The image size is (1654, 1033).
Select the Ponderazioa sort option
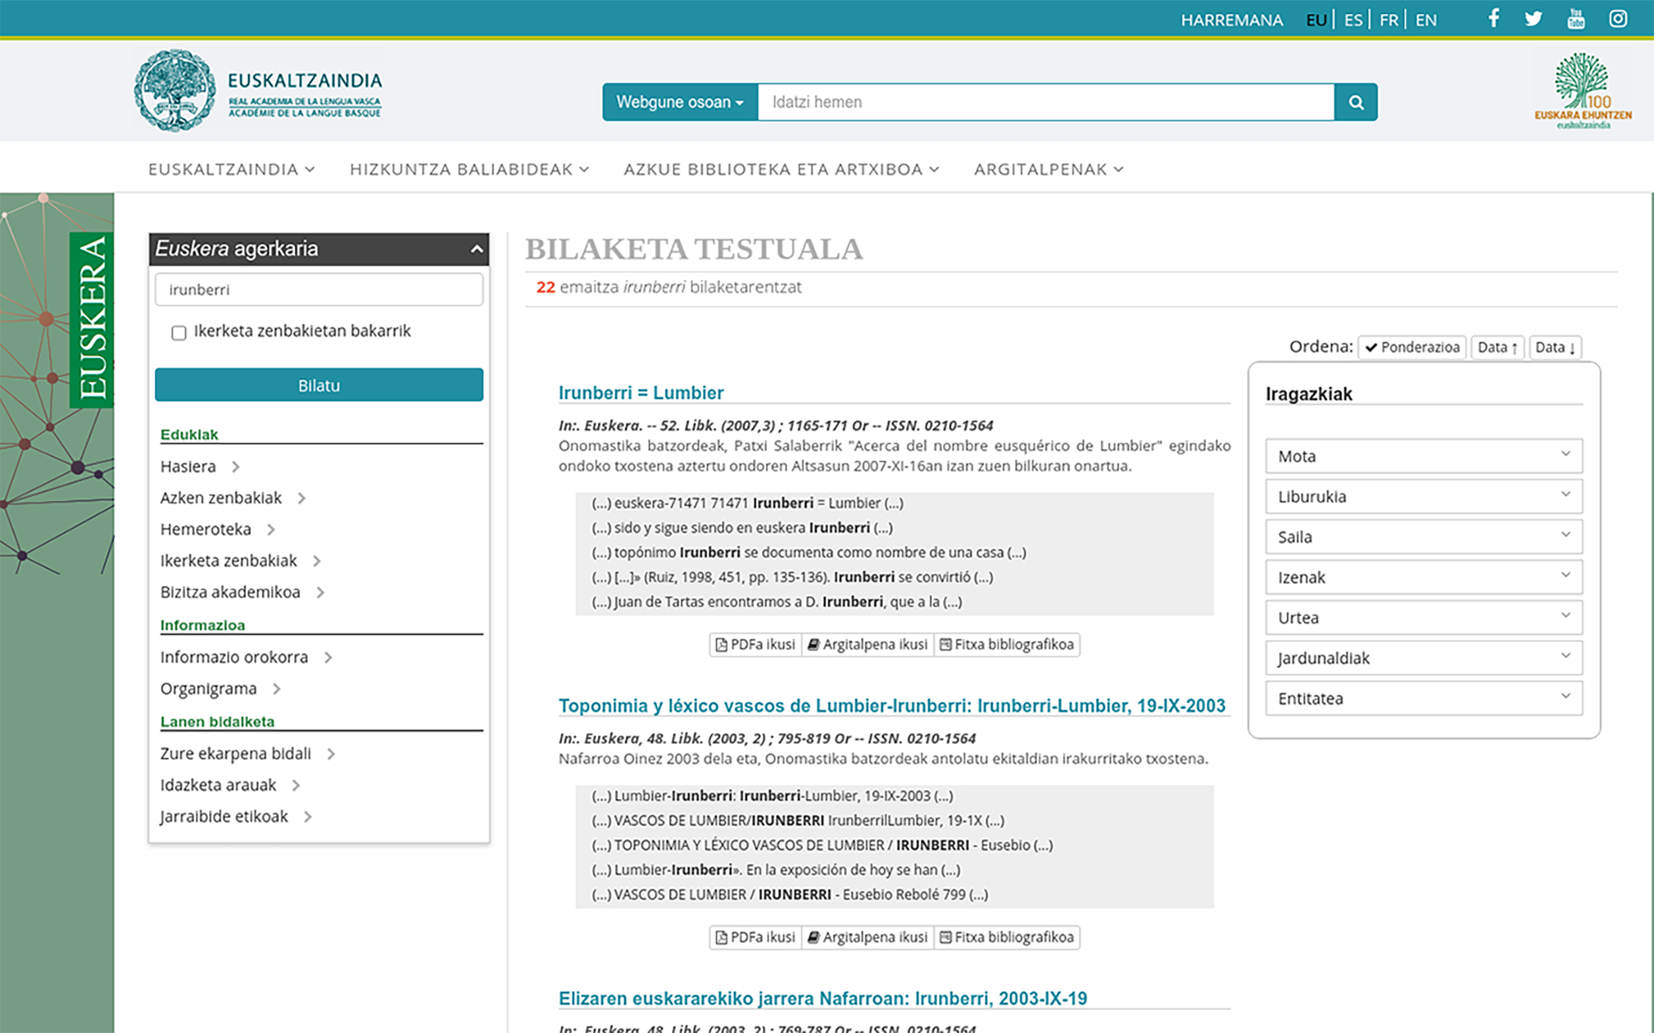point(1411,347)
